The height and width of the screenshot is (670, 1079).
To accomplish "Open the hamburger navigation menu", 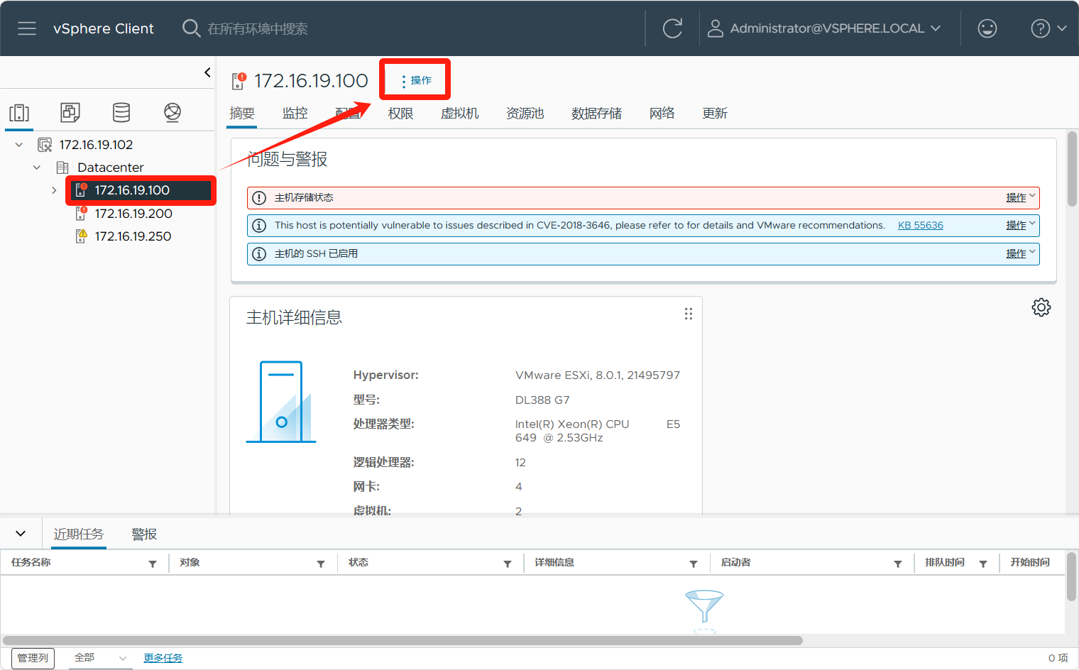I will tap(27, 28).
